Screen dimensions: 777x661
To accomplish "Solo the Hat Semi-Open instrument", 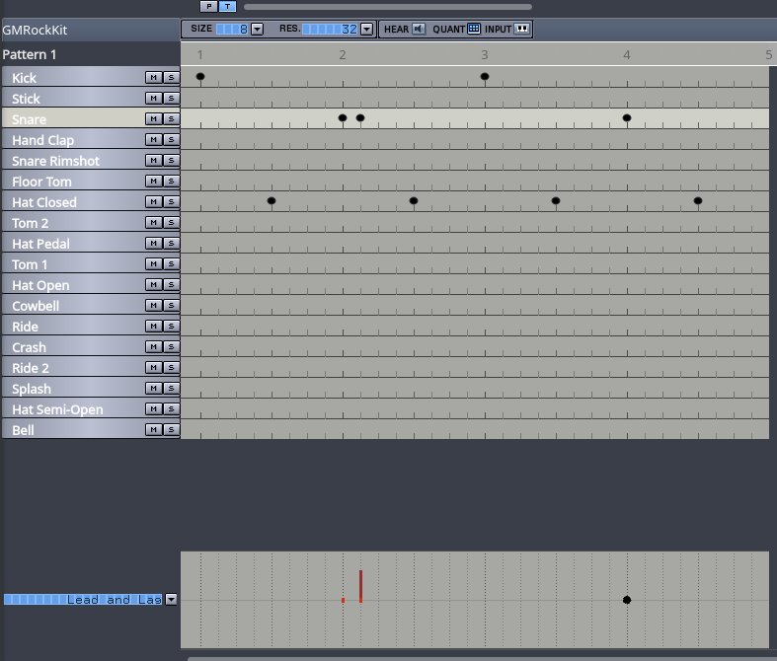I will [171, 409].
